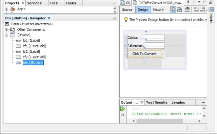Switch to the first editor tab on left
Image resolution: width=217 pixels, height=134 pixels.
pos(126,3)
